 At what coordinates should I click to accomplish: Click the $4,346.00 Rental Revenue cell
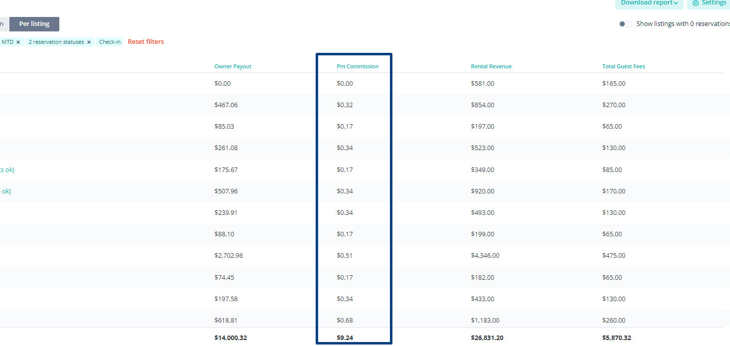pyautogui.click(x=485, y=256)
